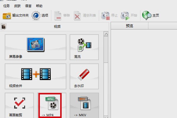Click the 输出文件夹 folder icon

(x=7, y=16)
